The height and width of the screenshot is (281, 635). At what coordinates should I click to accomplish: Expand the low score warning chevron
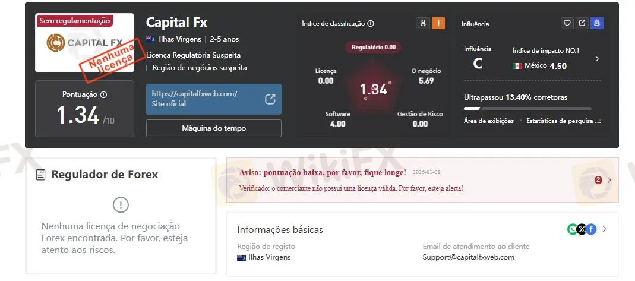click(609, 180)
